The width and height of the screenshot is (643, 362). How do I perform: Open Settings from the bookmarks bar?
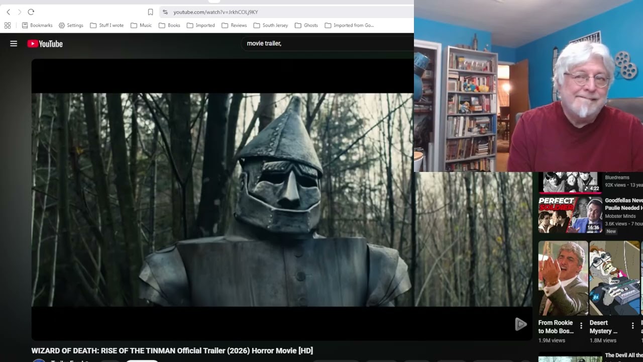71,25
